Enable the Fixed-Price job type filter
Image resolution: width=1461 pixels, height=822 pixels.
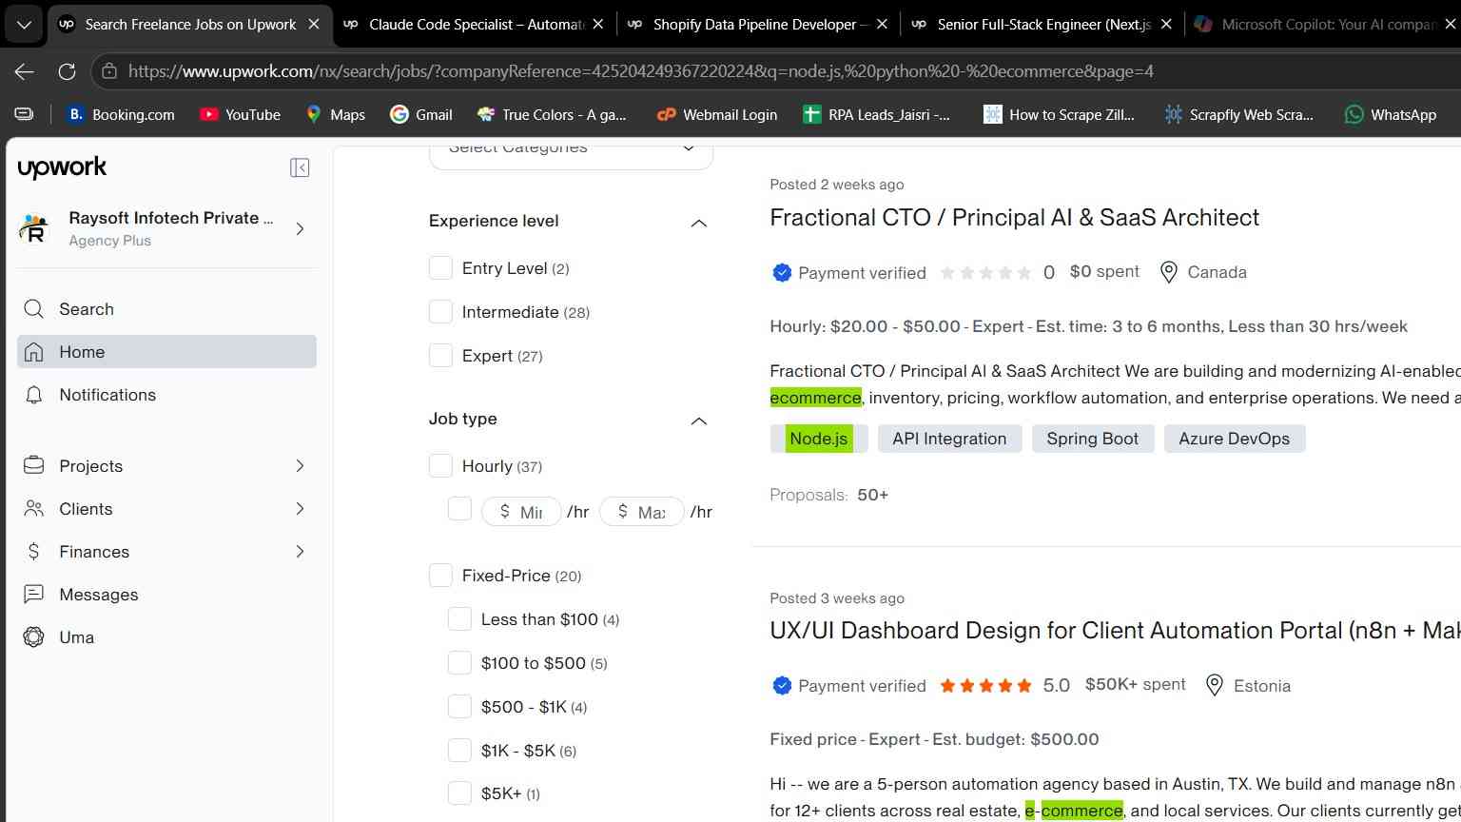click(440, 576)
